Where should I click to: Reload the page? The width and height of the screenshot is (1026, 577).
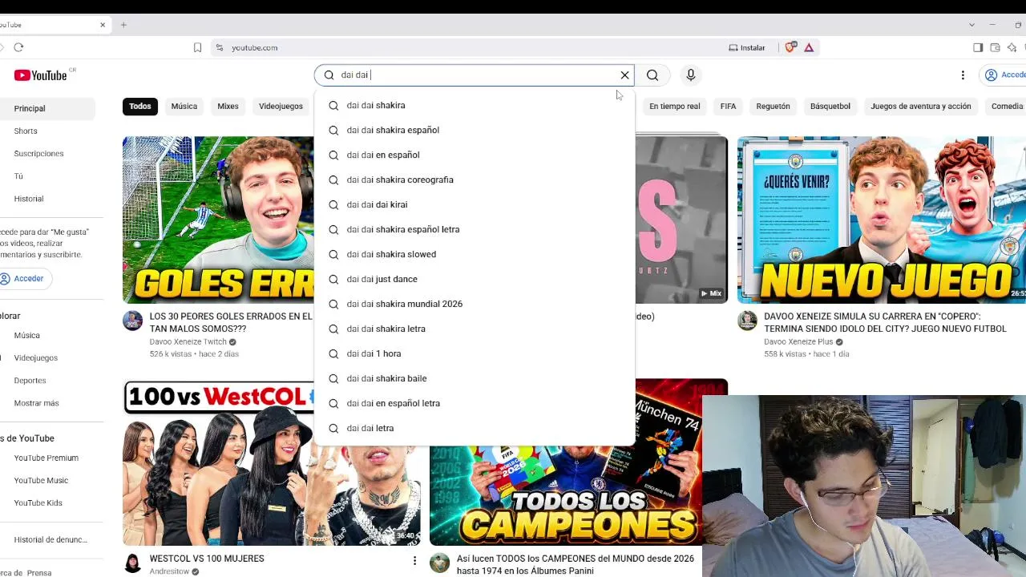pos(18,47)
